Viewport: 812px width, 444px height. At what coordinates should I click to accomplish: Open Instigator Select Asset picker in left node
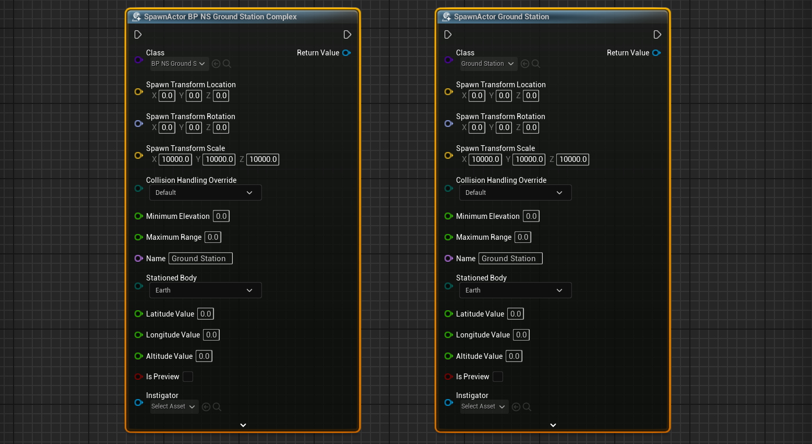(x=174, y=406)
